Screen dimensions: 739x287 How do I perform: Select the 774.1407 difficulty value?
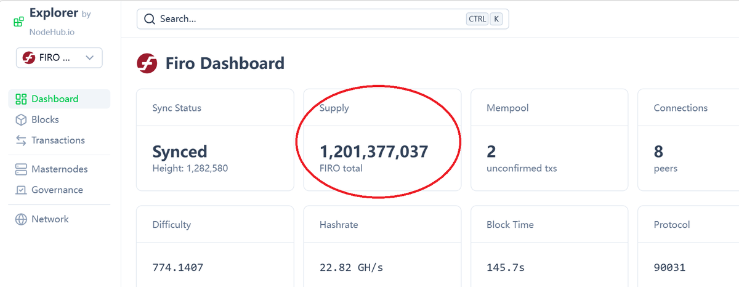178,268
